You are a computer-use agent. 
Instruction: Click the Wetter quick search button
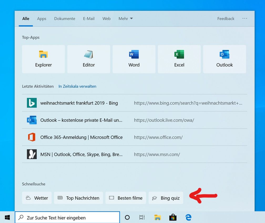[x=37, y=198]
